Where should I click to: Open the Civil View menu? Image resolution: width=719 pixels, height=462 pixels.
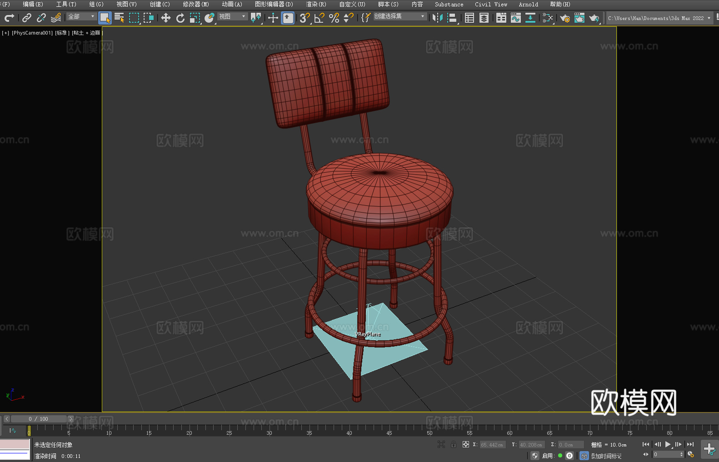491,4
